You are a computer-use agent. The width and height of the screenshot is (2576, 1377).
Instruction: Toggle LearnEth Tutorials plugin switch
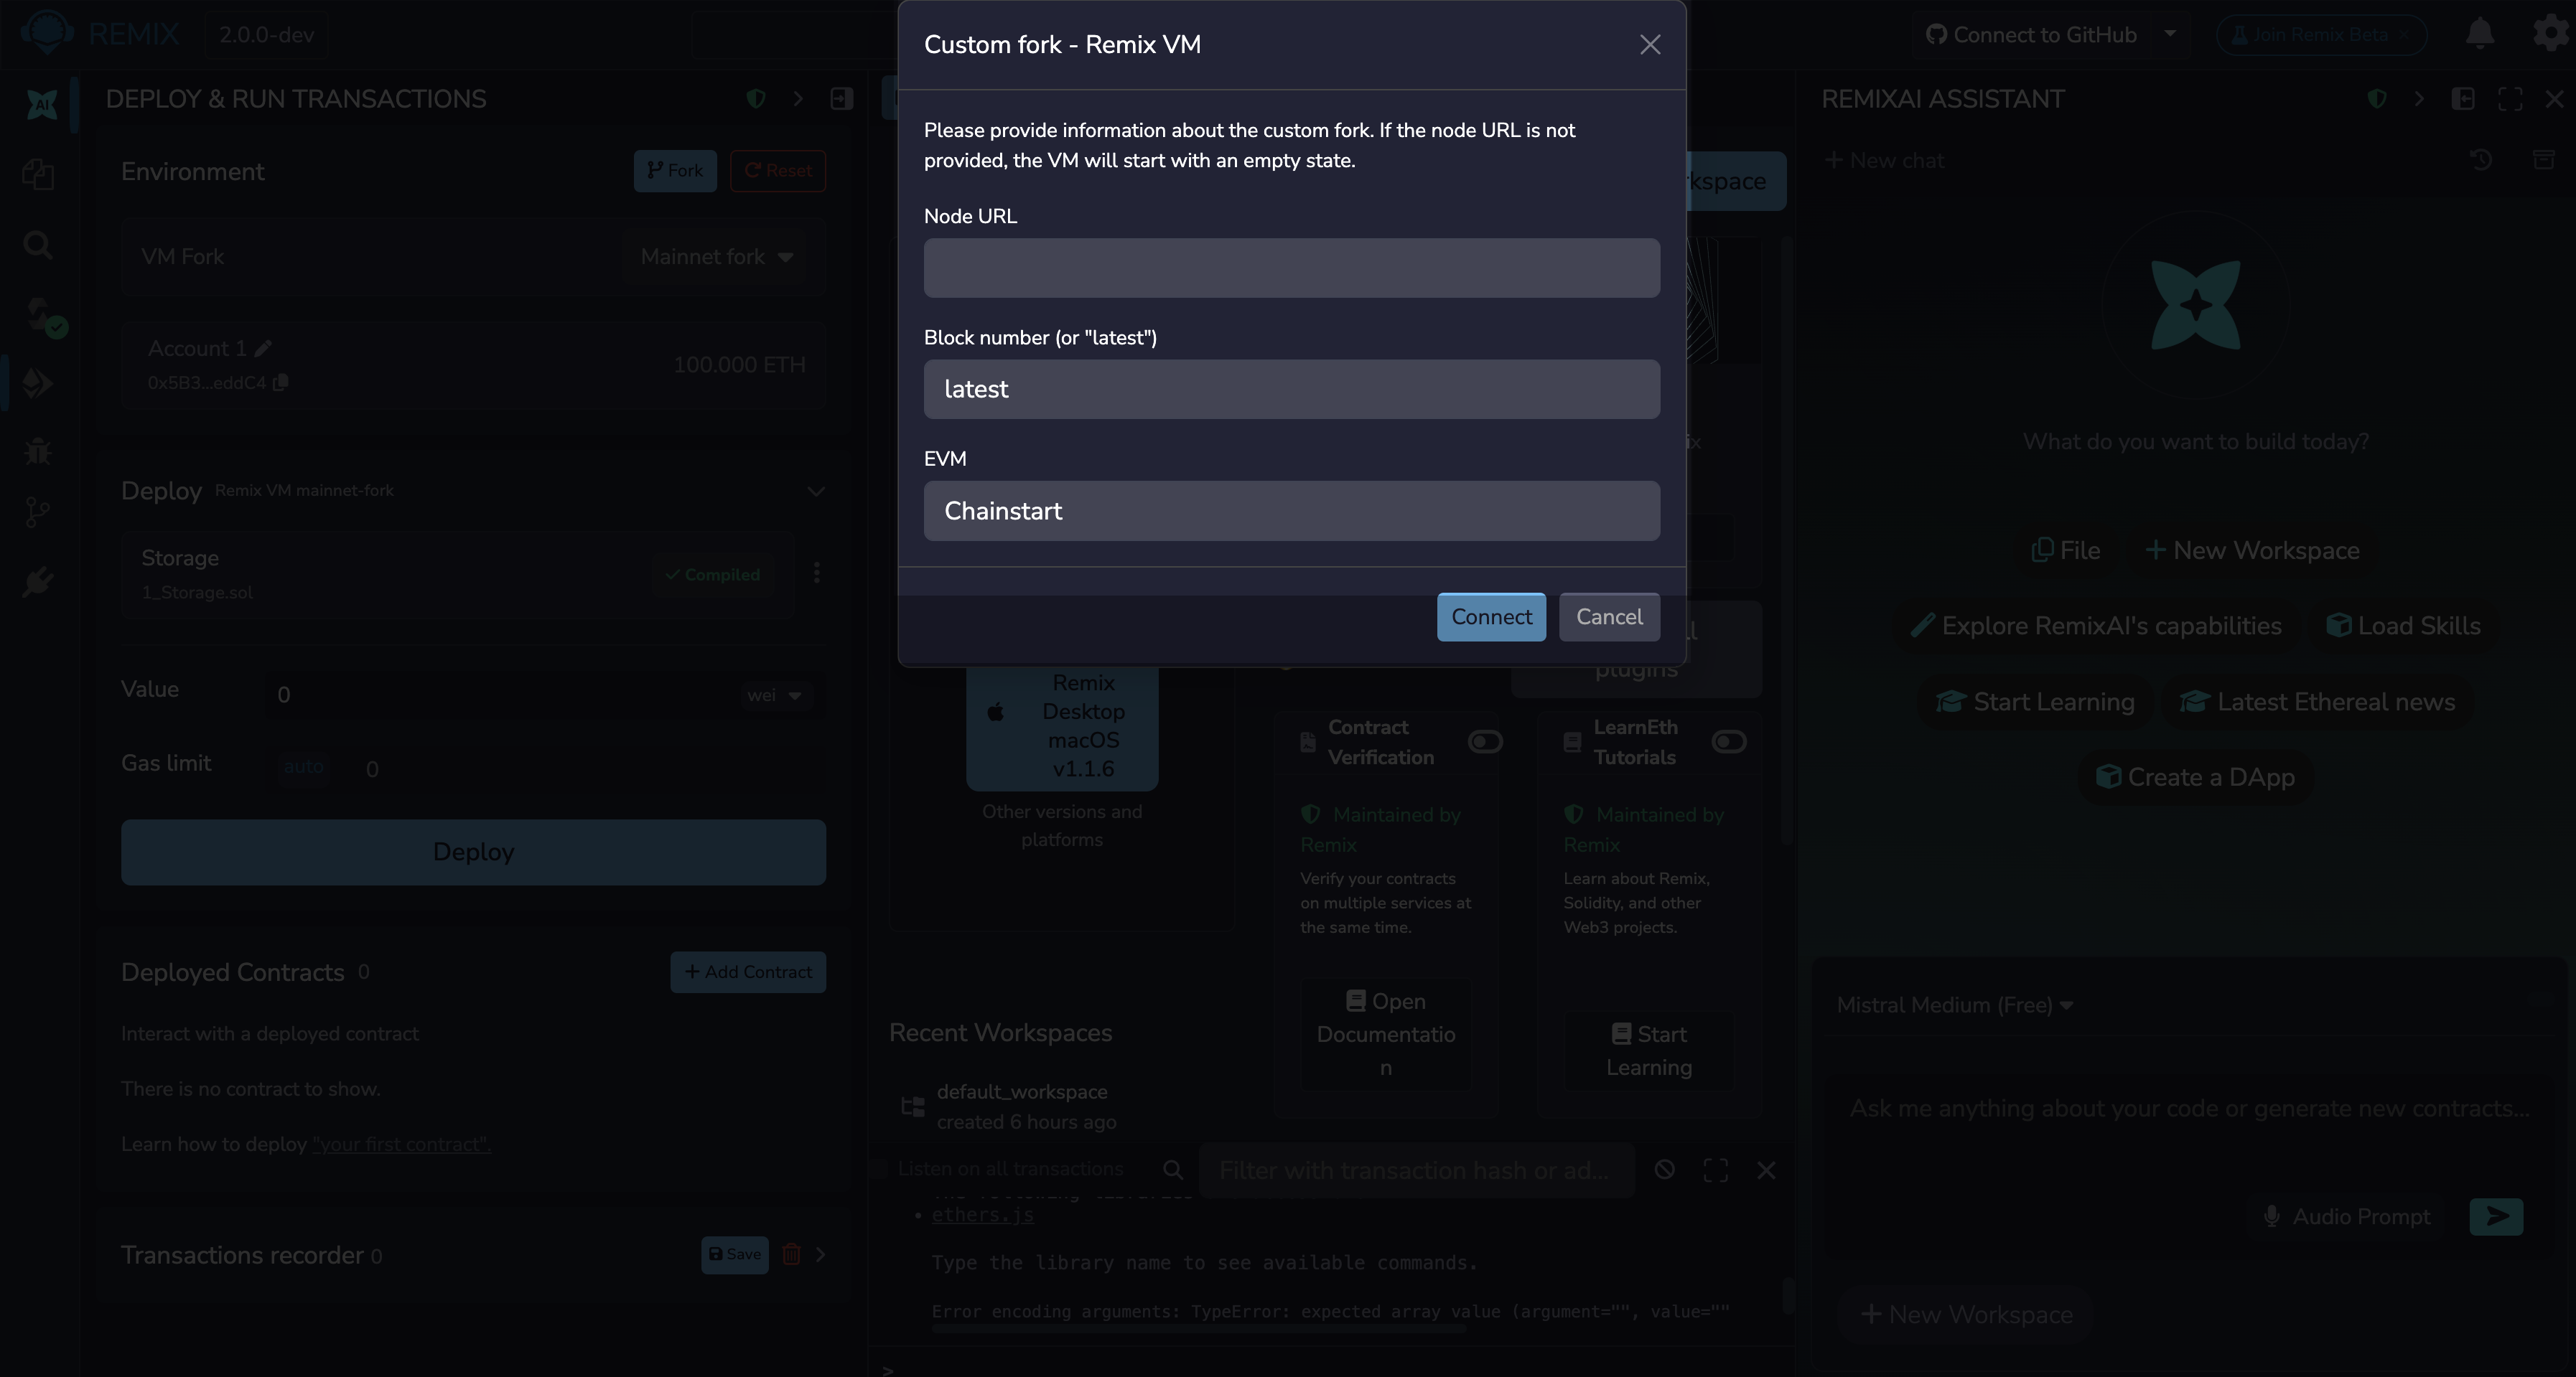(x=1729, y=741)
